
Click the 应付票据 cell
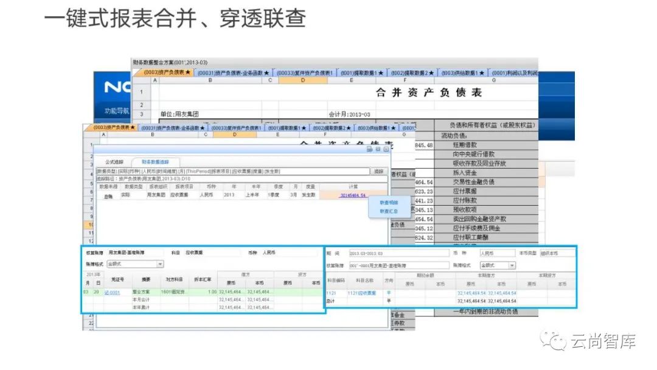click(x=486, y=191)
